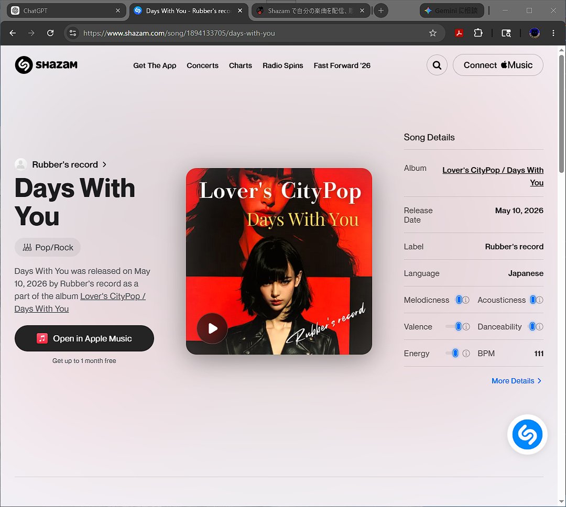
Task: Click the Energy info icon
Action: click(466, 353)
